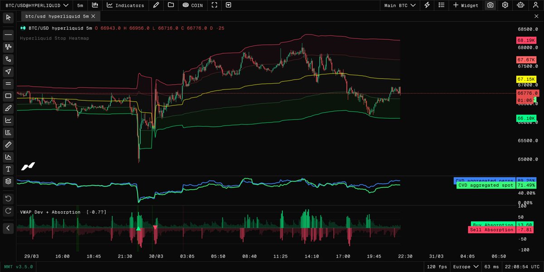Click the red sell absorption triangle marker
Viewport: 544px width, 272px height.
pyautogui.click(x=155, y=227)
